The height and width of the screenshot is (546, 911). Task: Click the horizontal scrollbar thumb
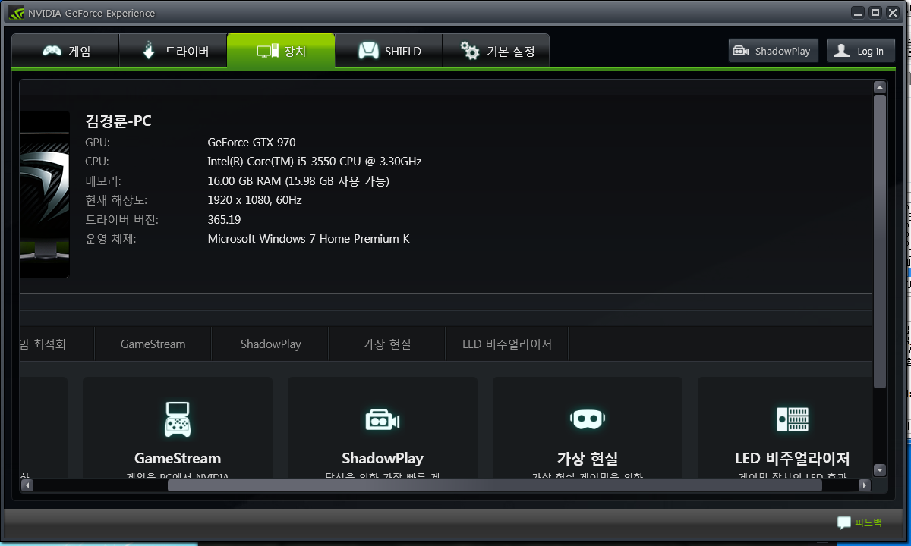(x=494, y=485)
